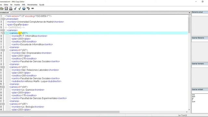The height and width of the screenshot is (117, 208).
Task: Select the universidad.xml document tab
Action: [x=5, y=13]
